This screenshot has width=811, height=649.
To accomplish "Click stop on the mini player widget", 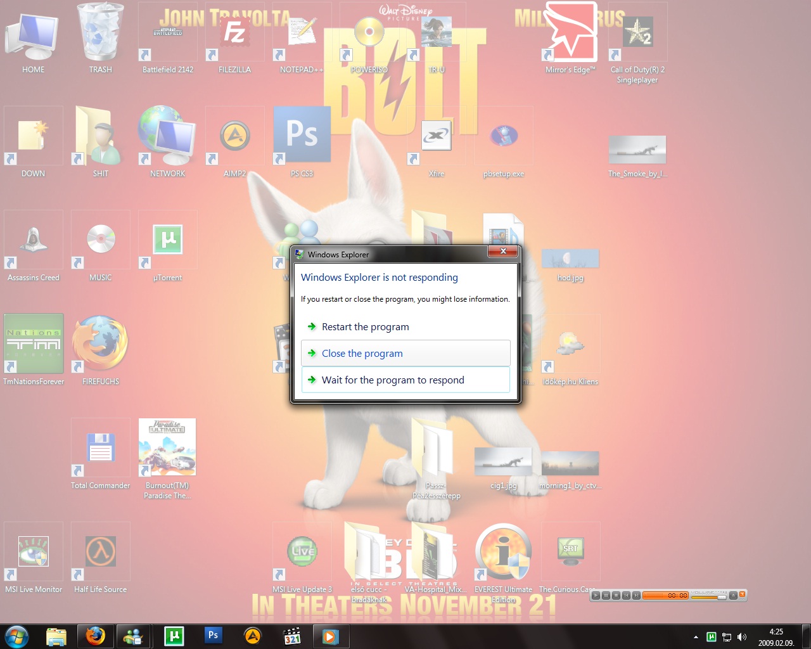I will tap(616, 595).
